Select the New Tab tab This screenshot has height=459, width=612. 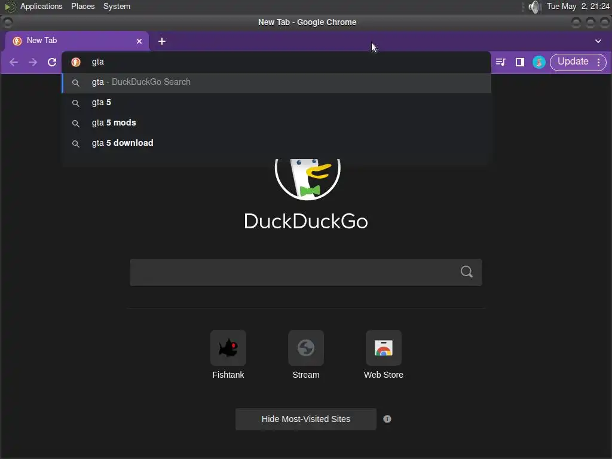tap(77, 41)
